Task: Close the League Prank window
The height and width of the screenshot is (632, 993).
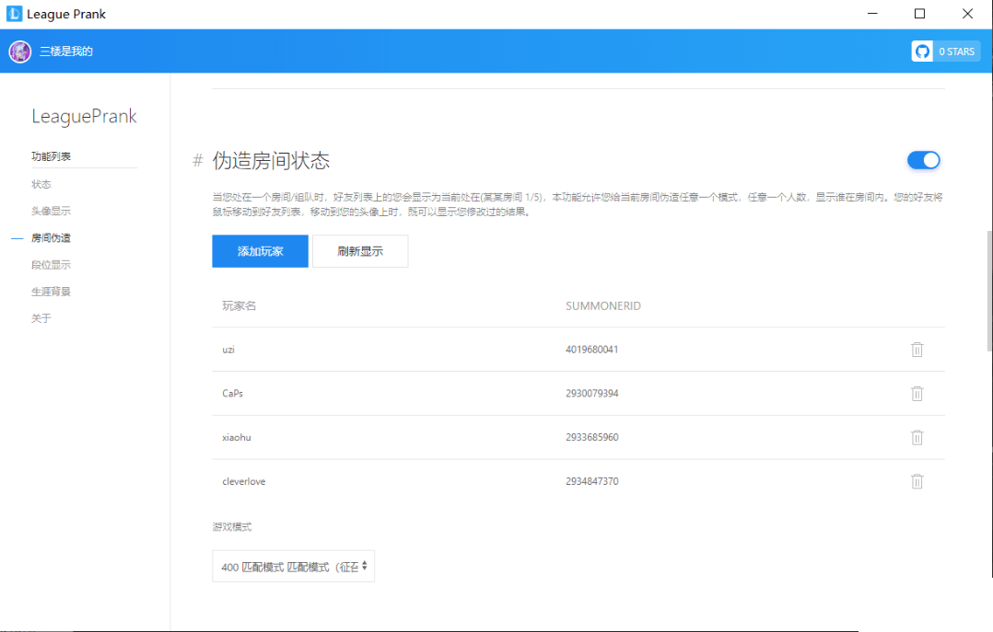Action: click(967, 14)
